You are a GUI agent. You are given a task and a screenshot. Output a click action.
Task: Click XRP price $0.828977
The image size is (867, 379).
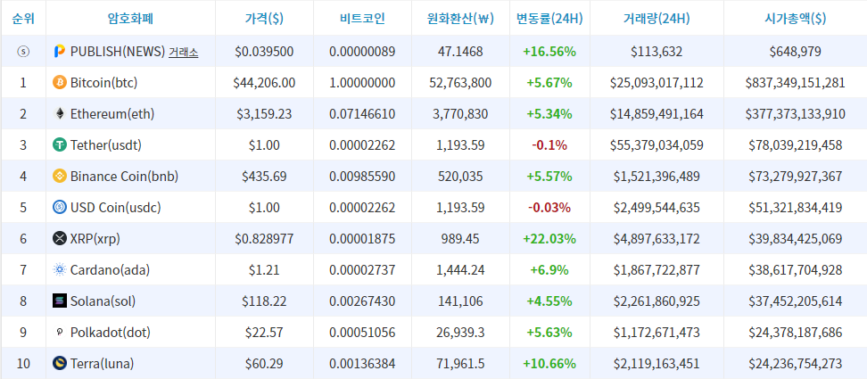click(x=264, y=239)
